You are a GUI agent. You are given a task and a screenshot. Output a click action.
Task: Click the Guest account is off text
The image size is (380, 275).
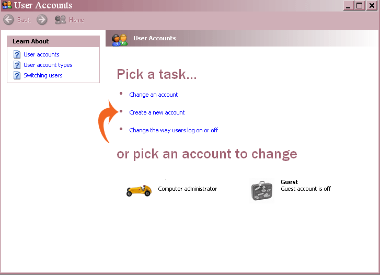306,189
